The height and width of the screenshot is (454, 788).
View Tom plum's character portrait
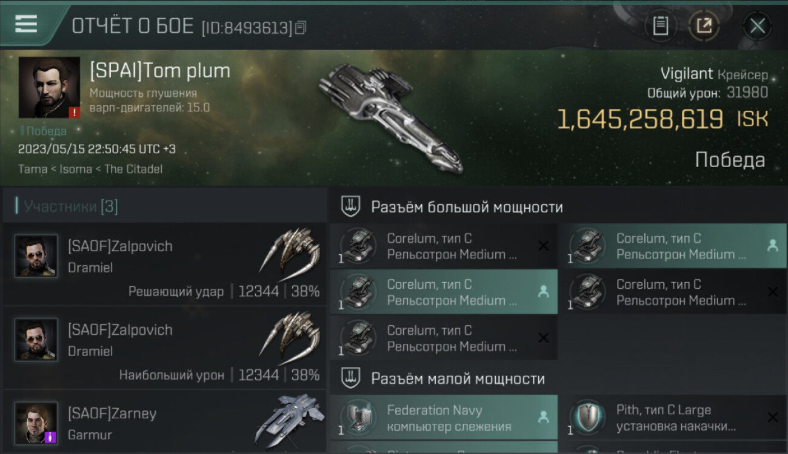[x=49, y=88]
